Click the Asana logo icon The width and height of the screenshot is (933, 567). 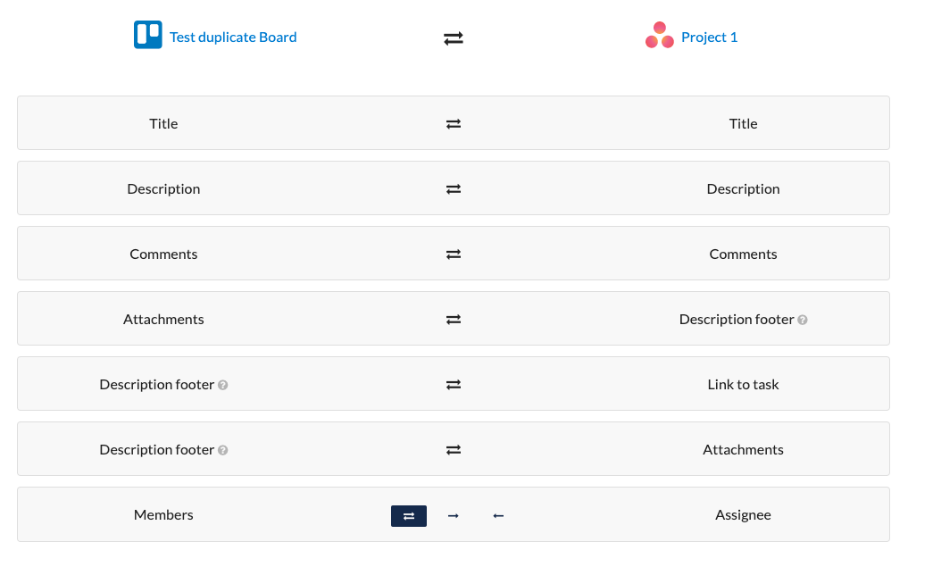pyautogui.click(x=659, y=35)
